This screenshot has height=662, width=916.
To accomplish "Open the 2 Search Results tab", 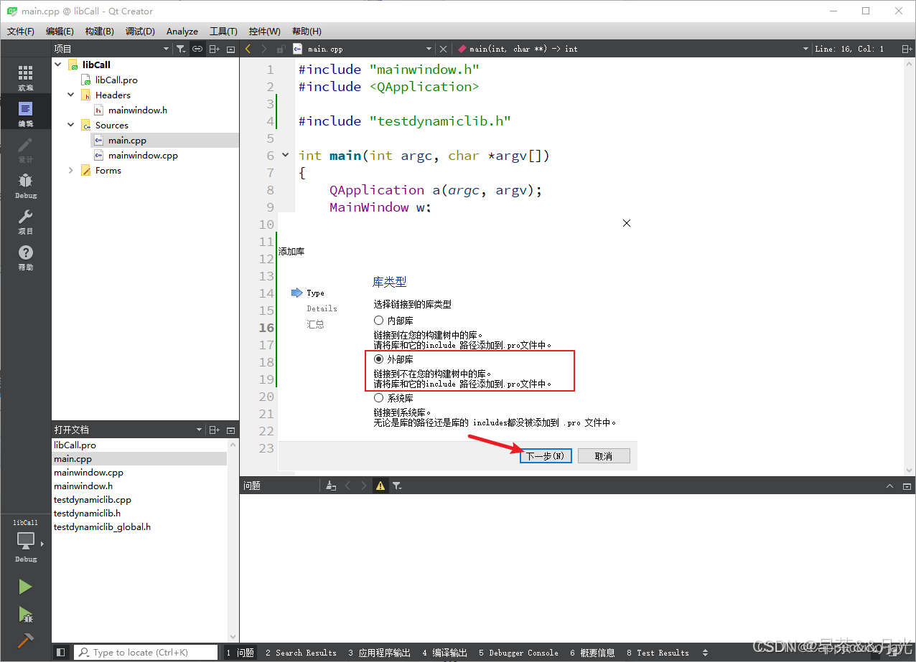I will [x=301, y=653].
